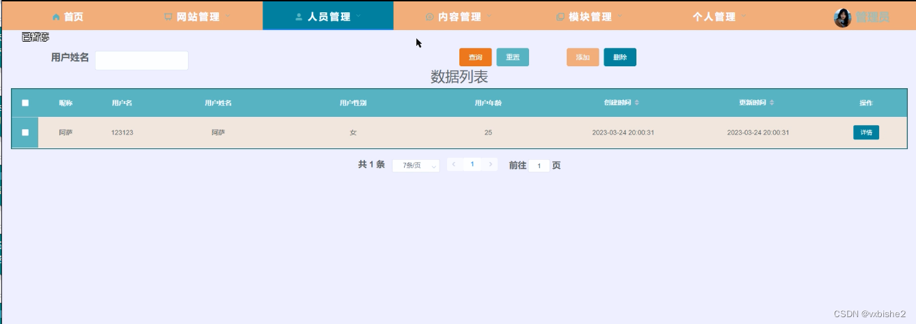Expand the 网站管理 dropdown chevron
This screenshot has height=324, width=916.
pyautogui.click(x=228, y=16)
